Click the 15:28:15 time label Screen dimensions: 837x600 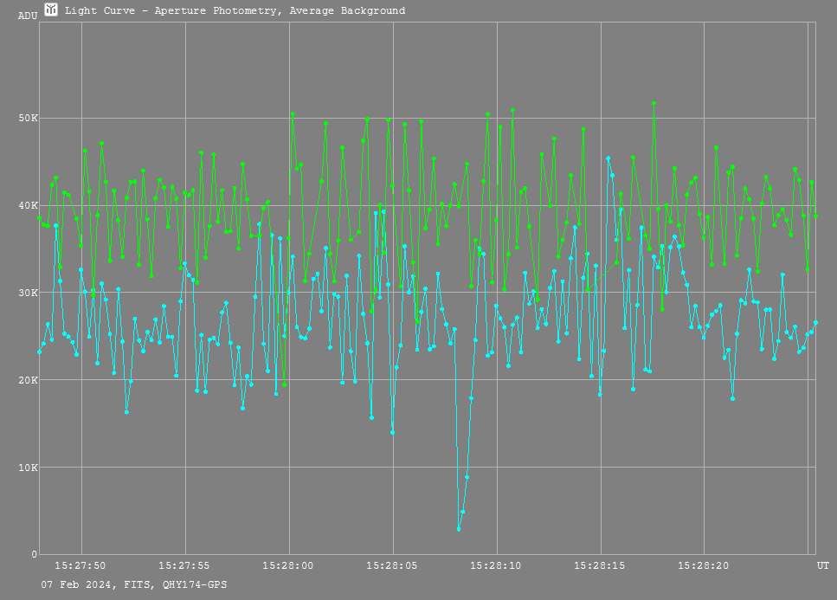coord(600,565)
